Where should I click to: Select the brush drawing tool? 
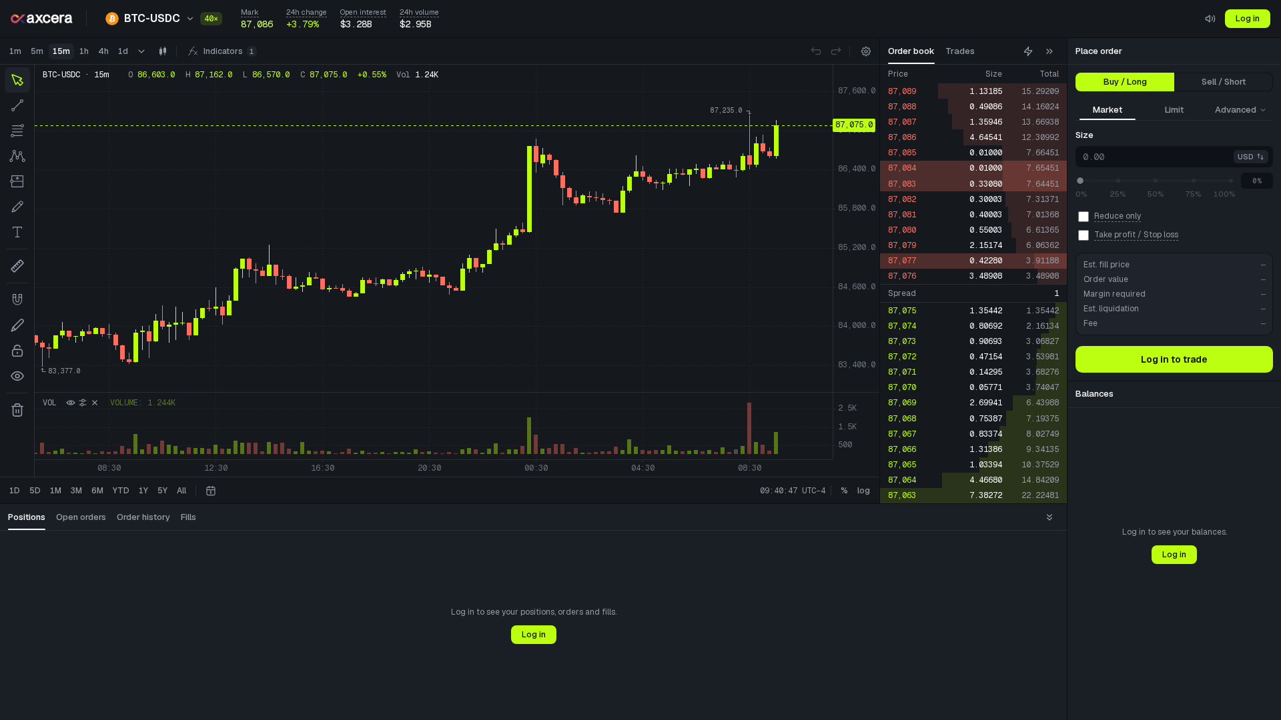tap(17, 207)
